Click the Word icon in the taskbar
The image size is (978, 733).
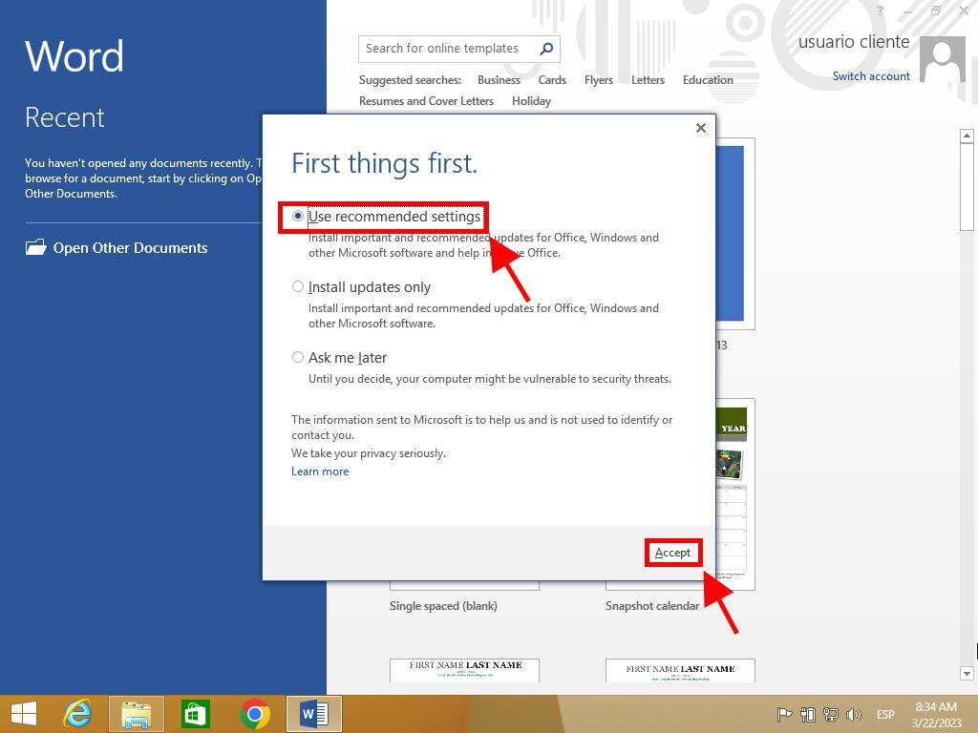pos(313,714)
